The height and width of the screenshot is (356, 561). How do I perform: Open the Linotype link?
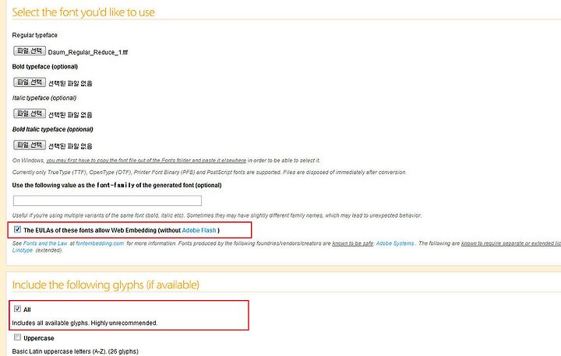coord(23,250)
